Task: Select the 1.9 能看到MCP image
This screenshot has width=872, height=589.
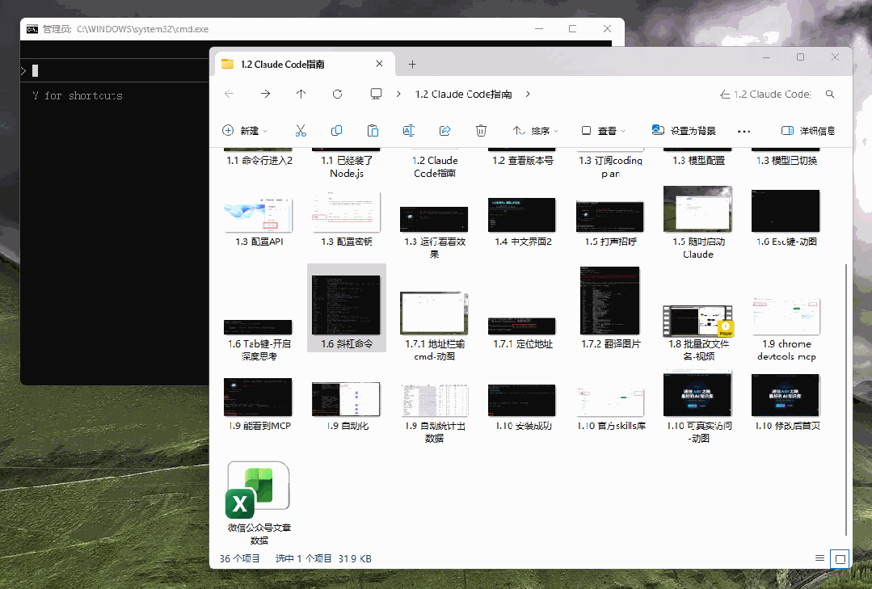Action: point(259,405)
